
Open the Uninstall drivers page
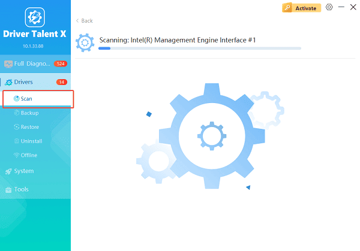[31, 141]
